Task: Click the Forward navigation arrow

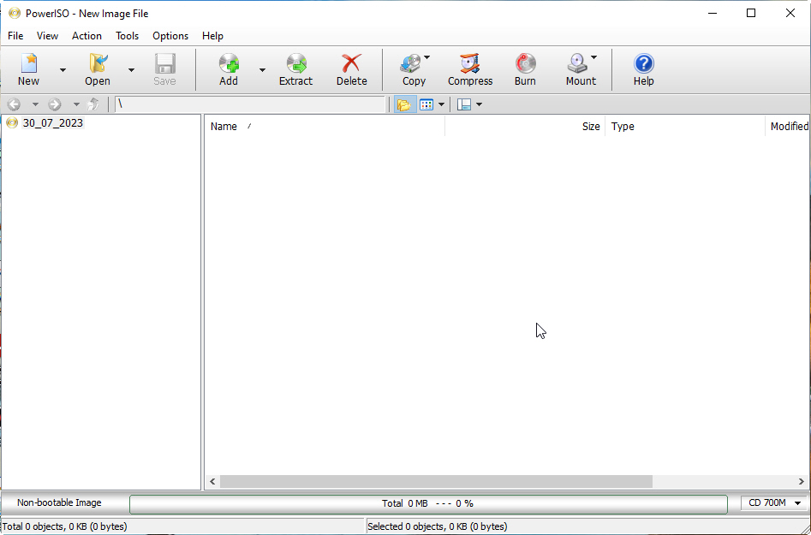Action: click(55, 104)
